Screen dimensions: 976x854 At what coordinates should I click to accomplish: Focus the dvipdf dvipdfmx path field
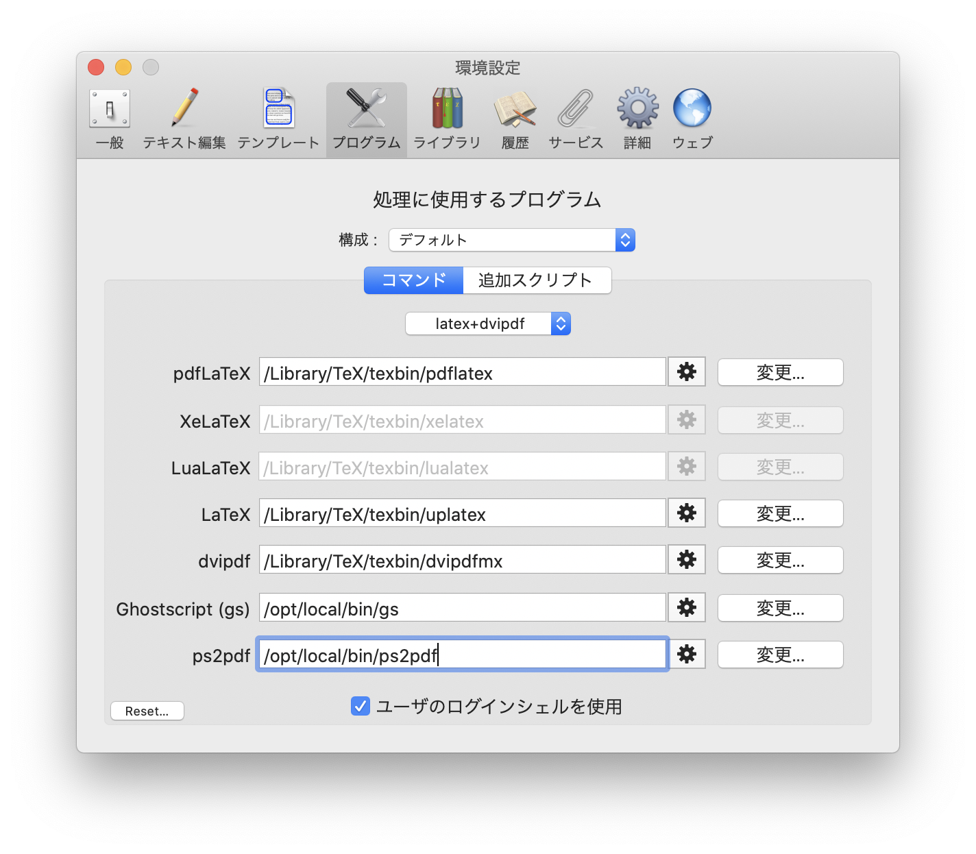(x=463, y=559)
